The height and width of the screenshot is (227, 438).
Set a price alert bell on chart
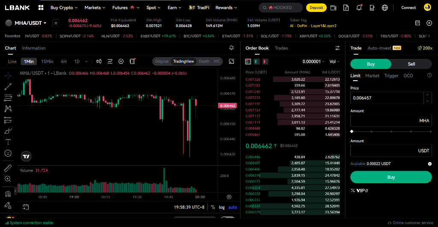coord(231,48)
